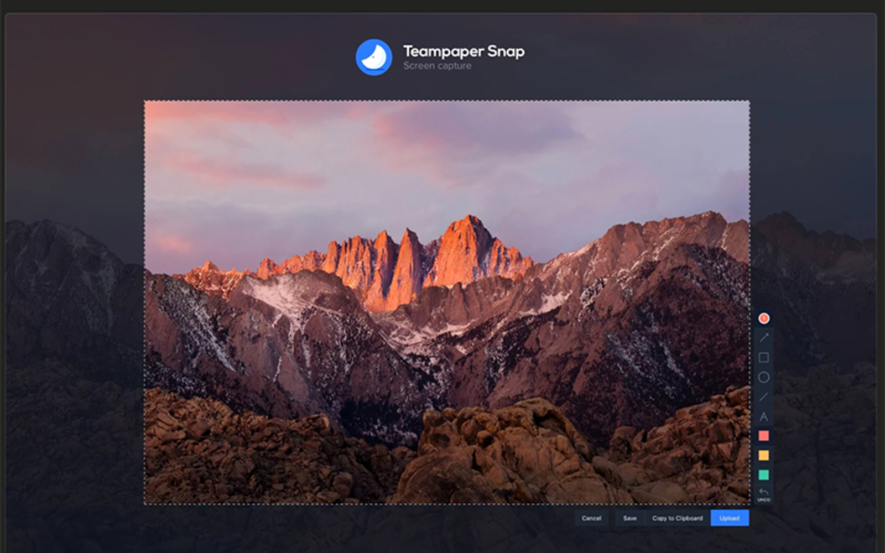Select the Rectangle shape tool

pyautogui.click(x=764, y=358)
